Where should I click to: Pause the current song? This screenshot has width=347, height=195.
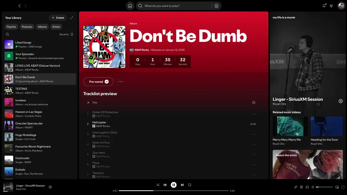click(173, 185)
